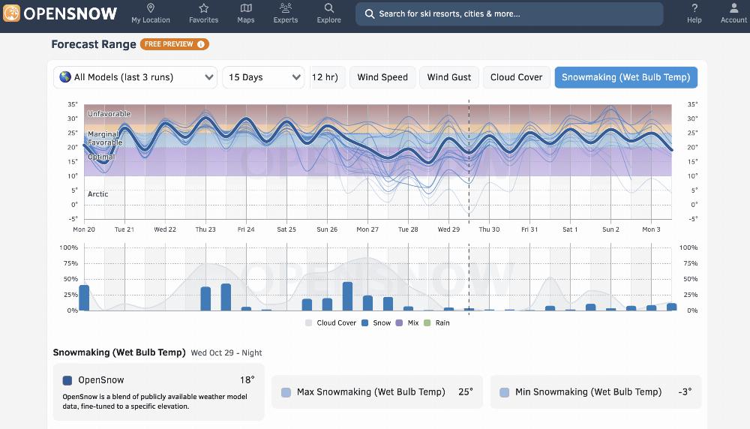Open Explore magnifier icon

click(x=328, y=8)
